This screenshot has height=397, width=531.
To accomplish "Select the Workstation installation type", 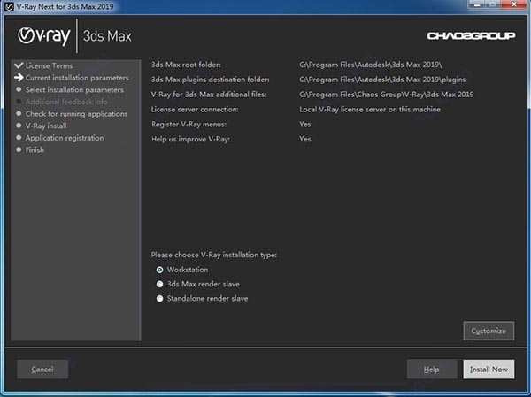I will [x=160, y=270].
